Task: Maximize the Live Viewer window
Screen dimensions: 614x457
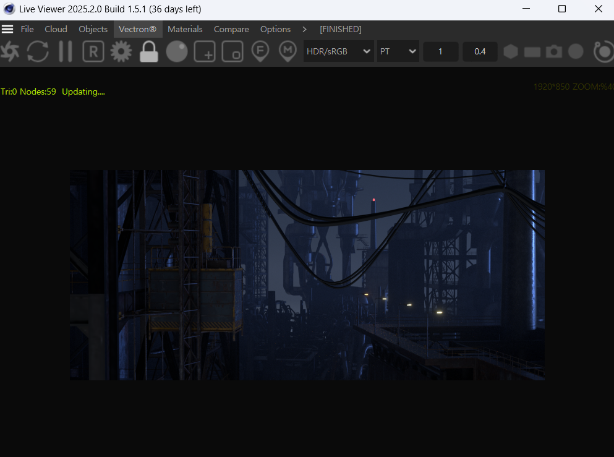Action: click(562, 9)
